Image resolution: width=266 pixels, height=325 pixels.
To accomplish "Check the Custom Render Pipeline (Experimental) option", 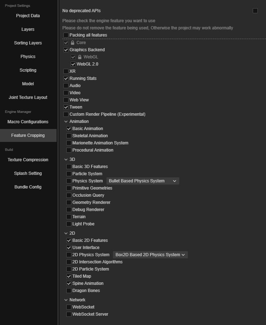I will tap(66, 114).
